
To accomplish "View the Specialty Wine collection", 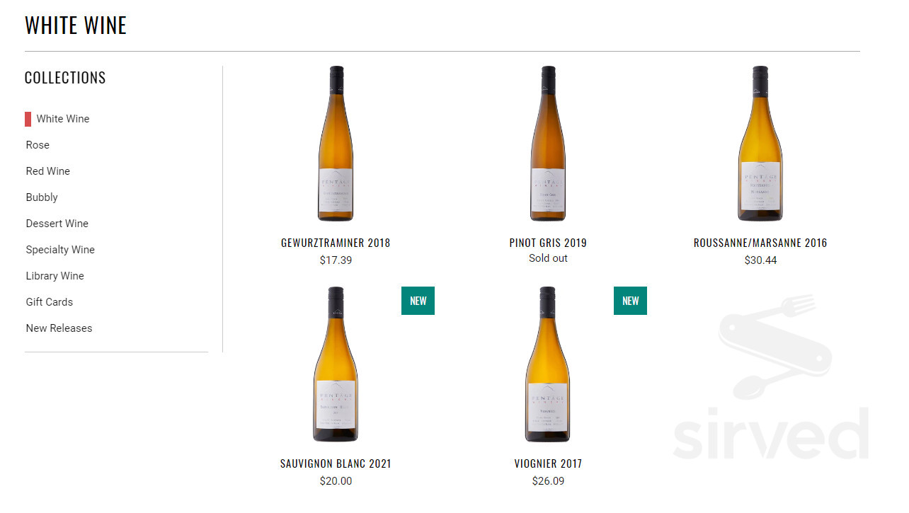I will click(x=60, y=250).
